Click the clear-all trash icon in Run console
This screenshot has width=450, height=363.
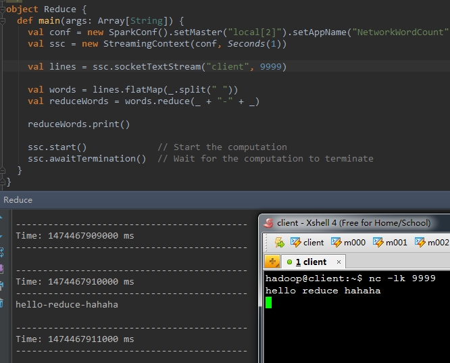tap(2, 303)
